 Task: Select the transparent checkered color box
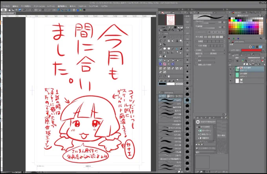tap(179, 84)
